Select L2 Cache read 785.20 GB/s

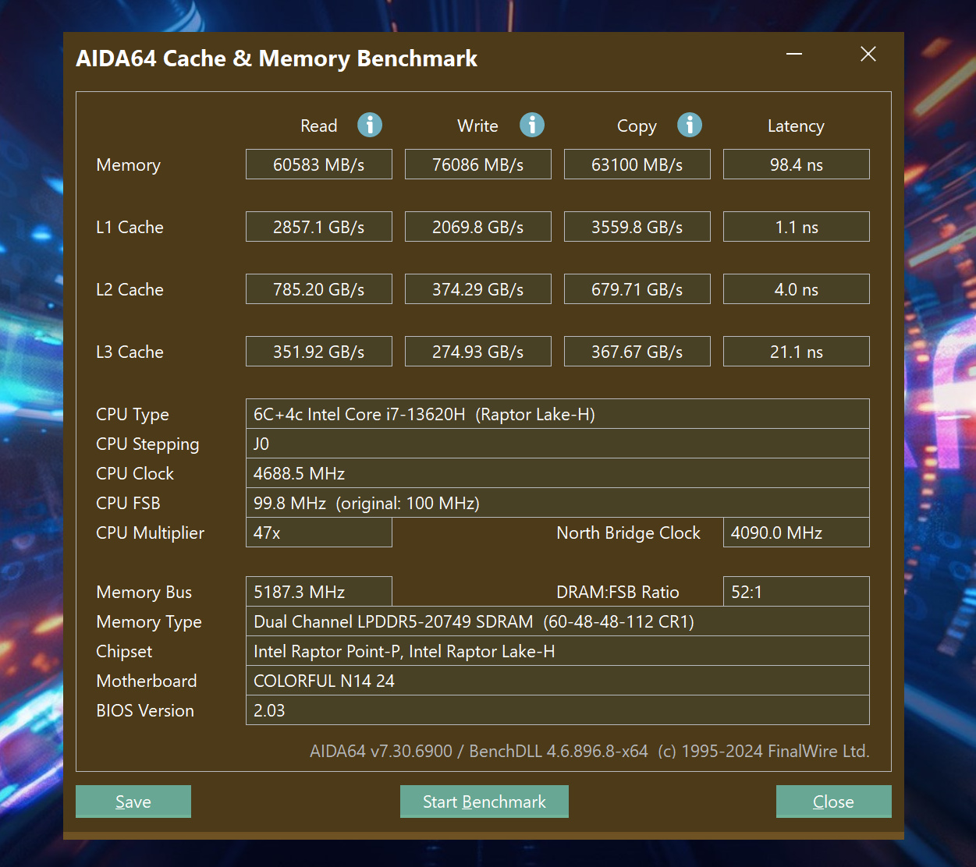point(319,289)
